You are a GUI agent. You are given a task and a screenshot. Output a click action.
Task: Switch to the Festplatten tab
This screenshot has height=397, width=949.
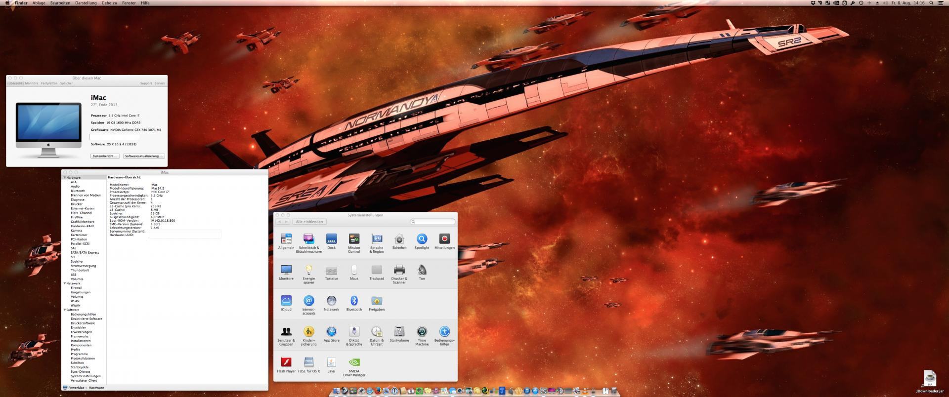point(49,83)
